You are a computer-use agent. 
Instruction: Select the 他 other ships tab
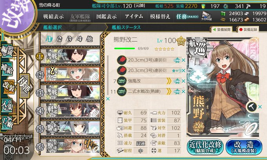(x=90, y=39)
